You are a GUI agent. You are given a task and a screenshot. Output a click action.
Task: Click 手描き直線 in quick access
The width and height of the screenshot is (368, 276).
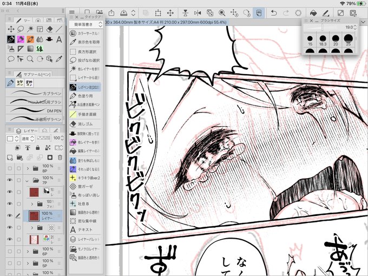tap(86, 114)
